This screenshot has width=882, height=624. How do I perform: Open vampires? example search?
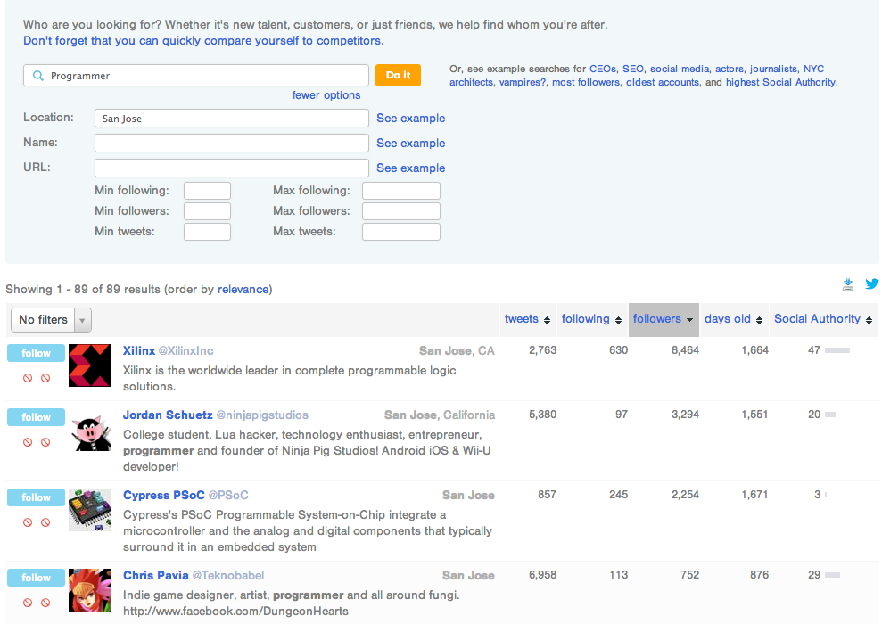523,82
